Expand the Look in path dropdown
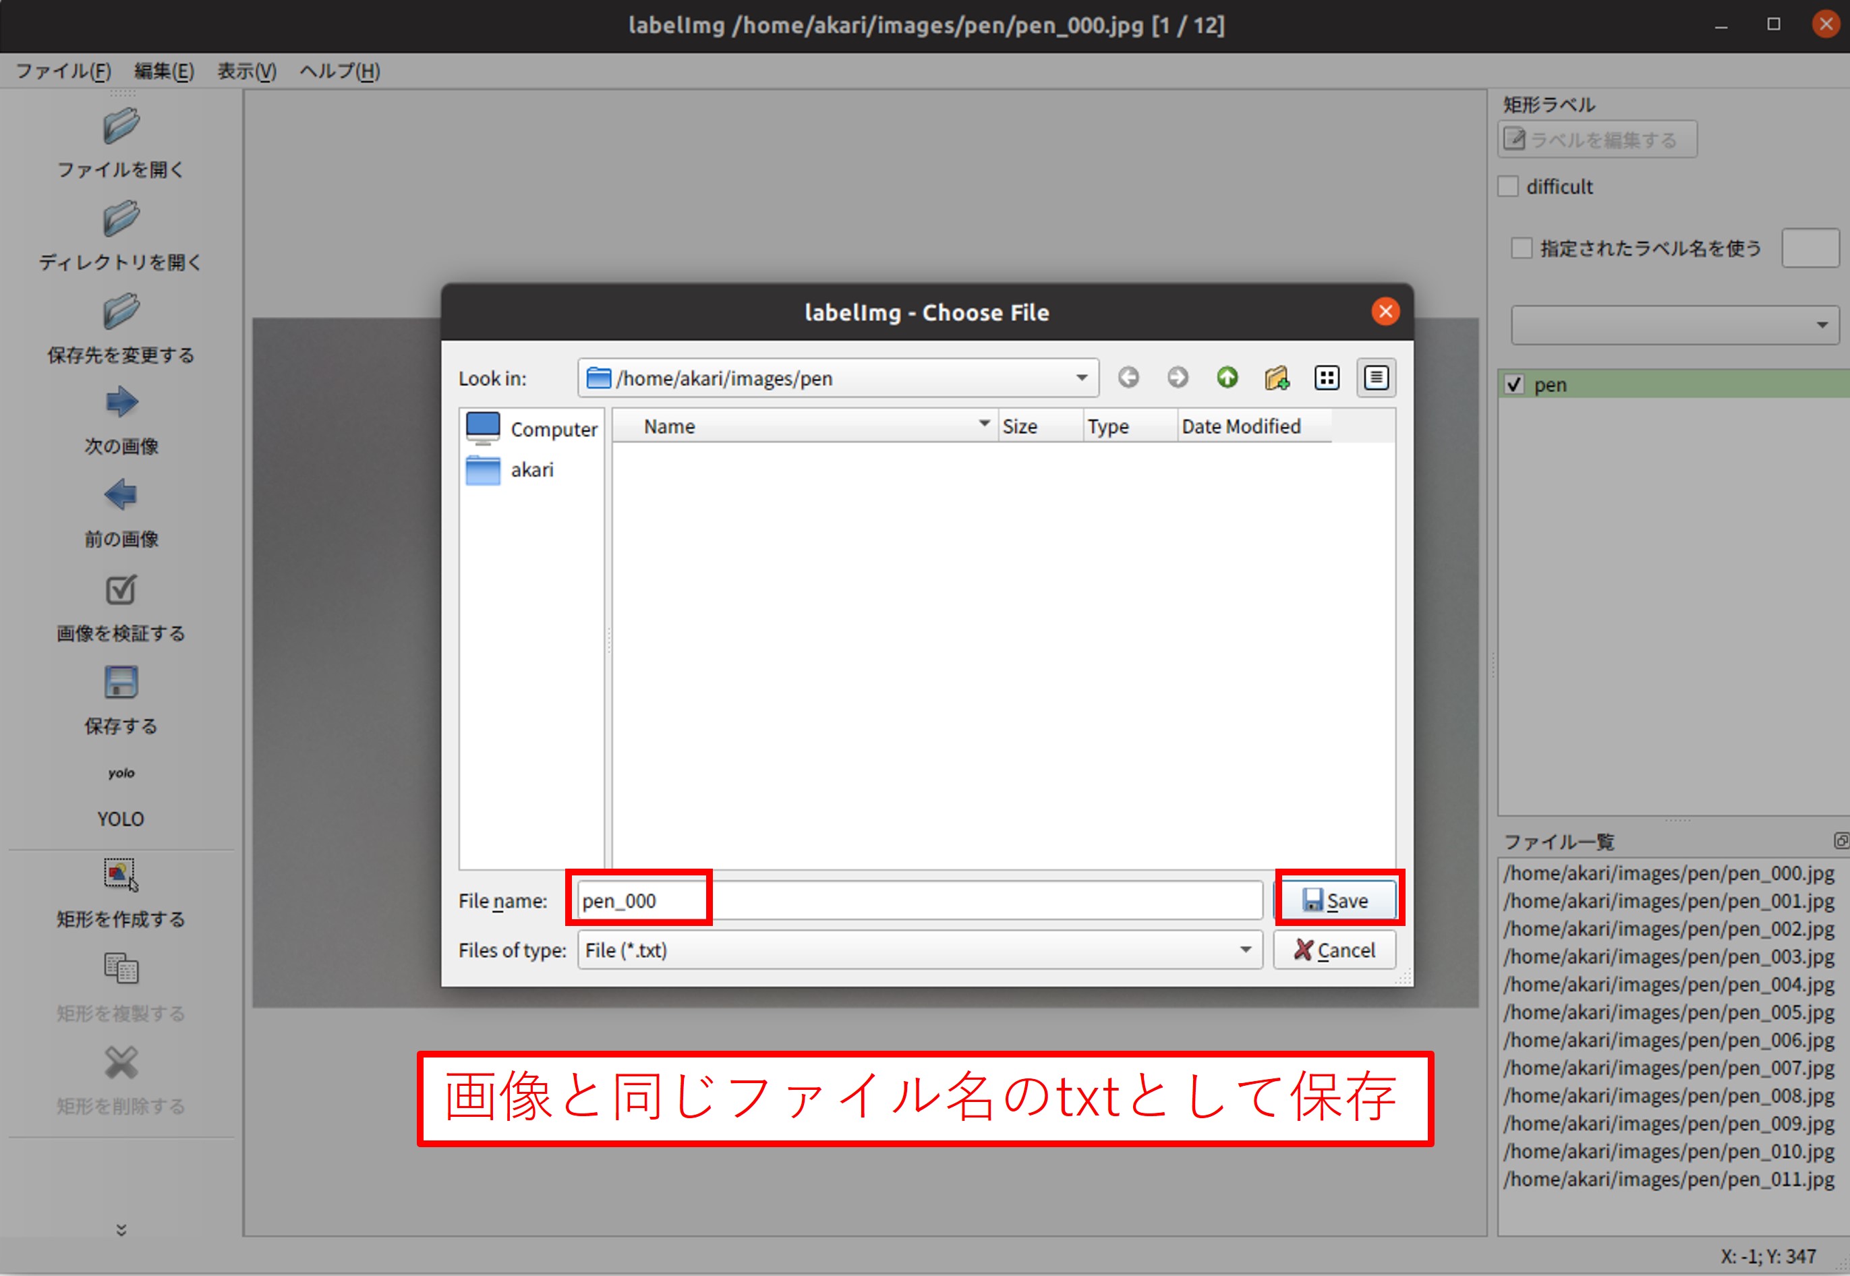Screen dimensions: 1850x1276 tap(1081, 378)
